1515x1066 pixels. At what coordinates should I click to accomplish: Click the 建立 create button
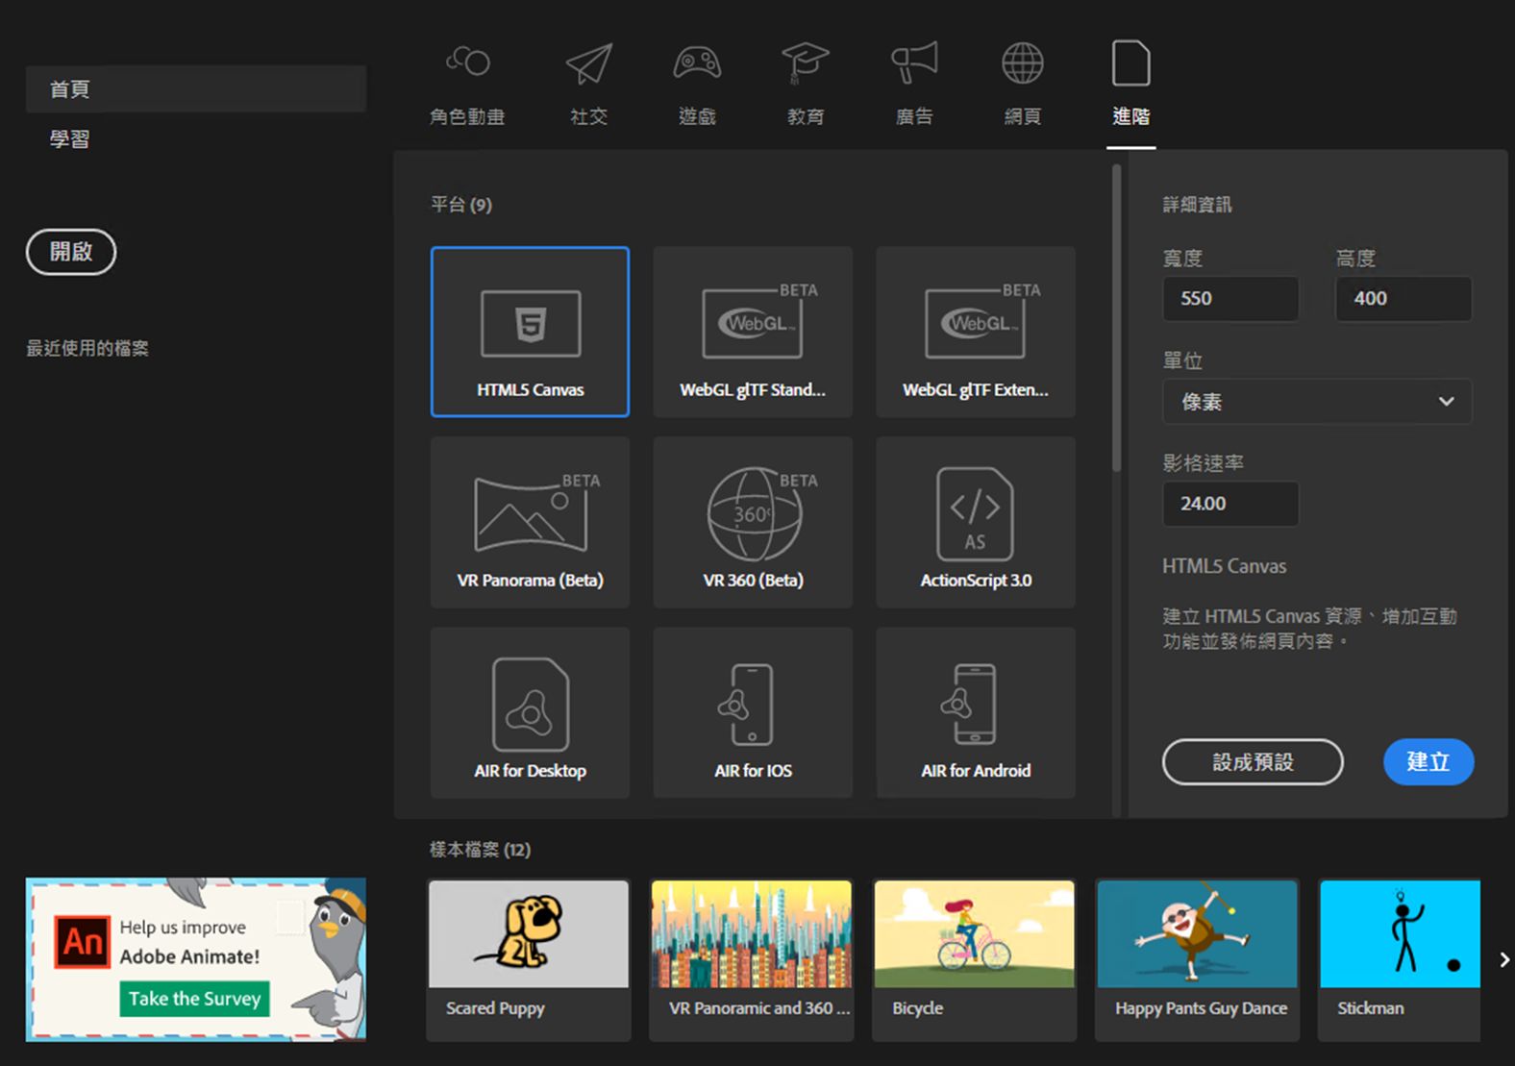[x=1428, y=762]
